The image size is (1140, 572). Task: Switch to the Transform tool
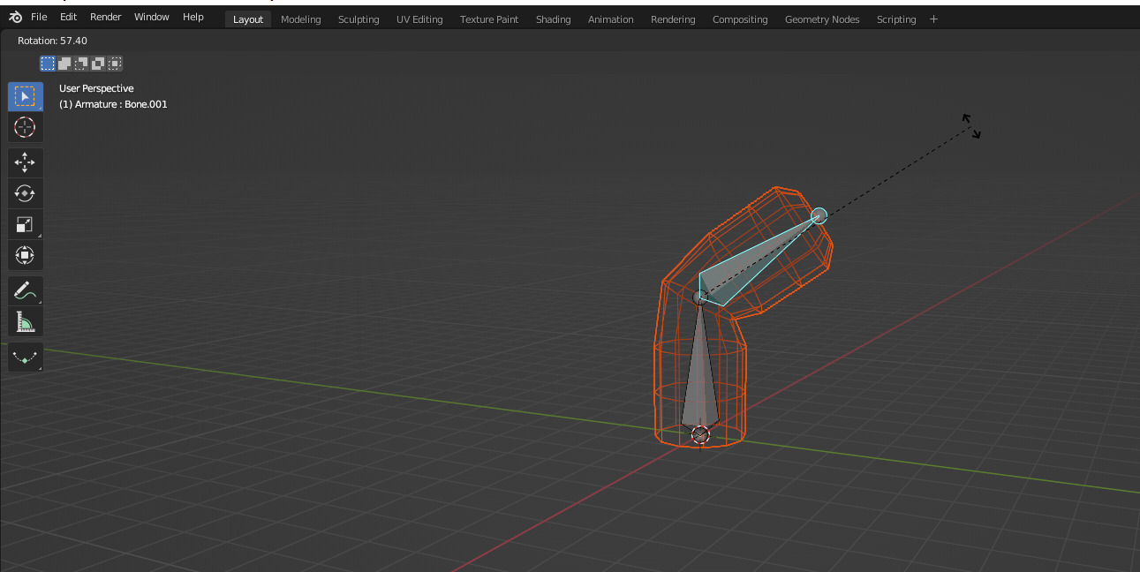[x=25, y=254]
